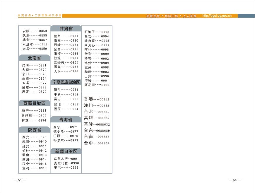Click the 东莞社保 工伤预防知识手册 header title
The image size is (255, 193).
[x=40, y=16]
